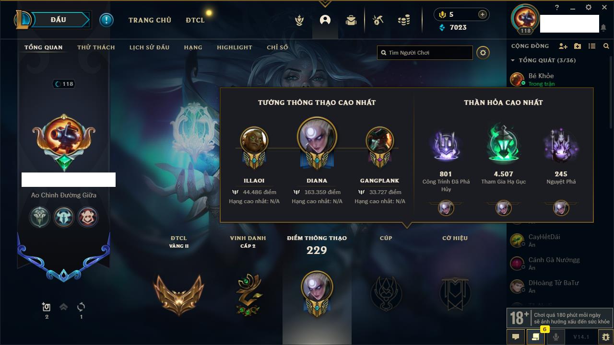The image size is (614, 345).
Task: Switch to the LỊCH SỬ ĐẤU tab
Action: pyautogui.click(x=149, y=47)
